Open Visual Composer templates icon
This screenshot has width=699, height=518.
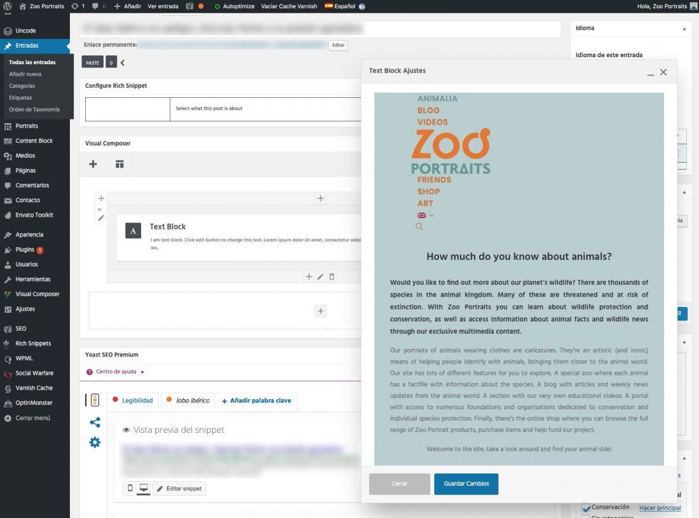[119, 164]
